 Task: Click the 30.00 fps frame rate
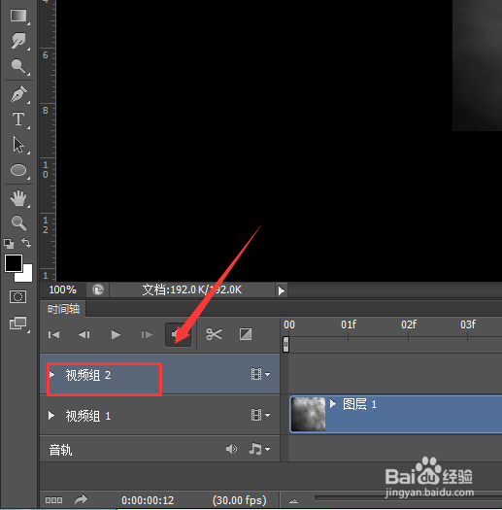click(239, 500)
